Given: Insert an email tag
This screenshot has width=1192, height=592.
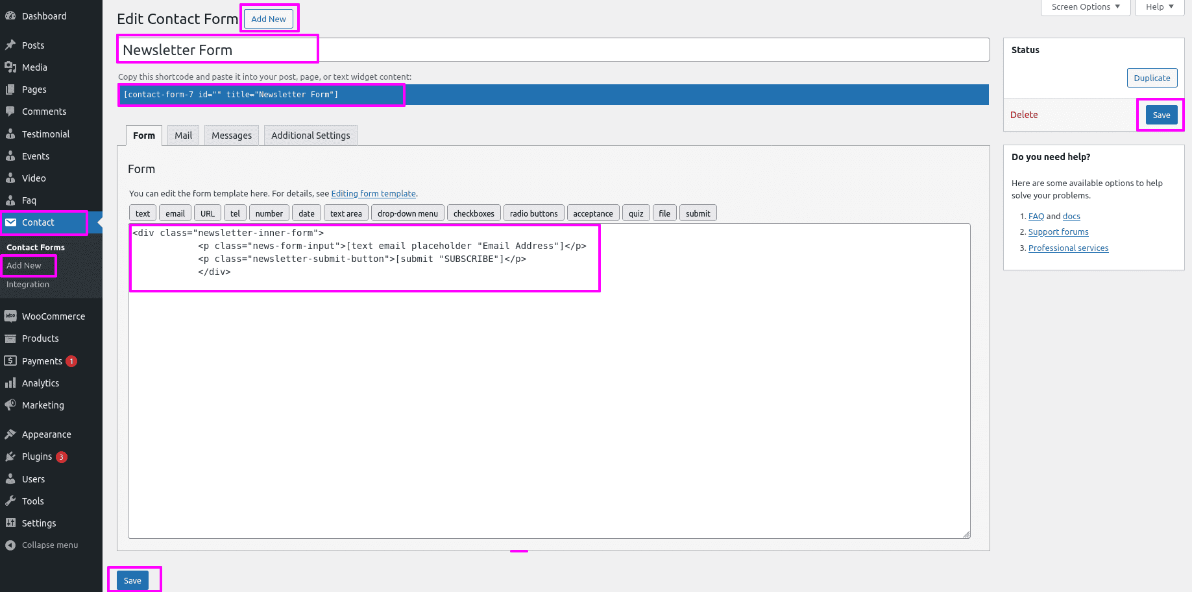Looking at the screenshot, I should (175, 213).
